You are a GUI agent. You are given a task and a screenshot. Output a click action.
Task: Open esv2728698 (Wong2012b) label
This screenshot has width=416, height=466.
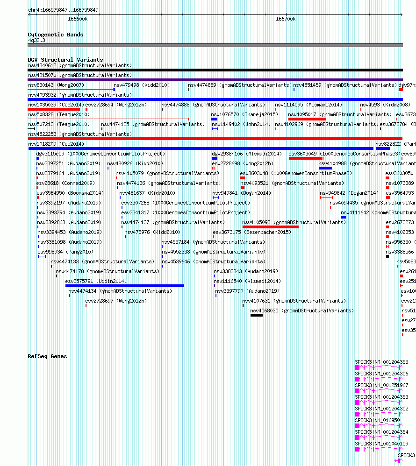pos(243,163)
